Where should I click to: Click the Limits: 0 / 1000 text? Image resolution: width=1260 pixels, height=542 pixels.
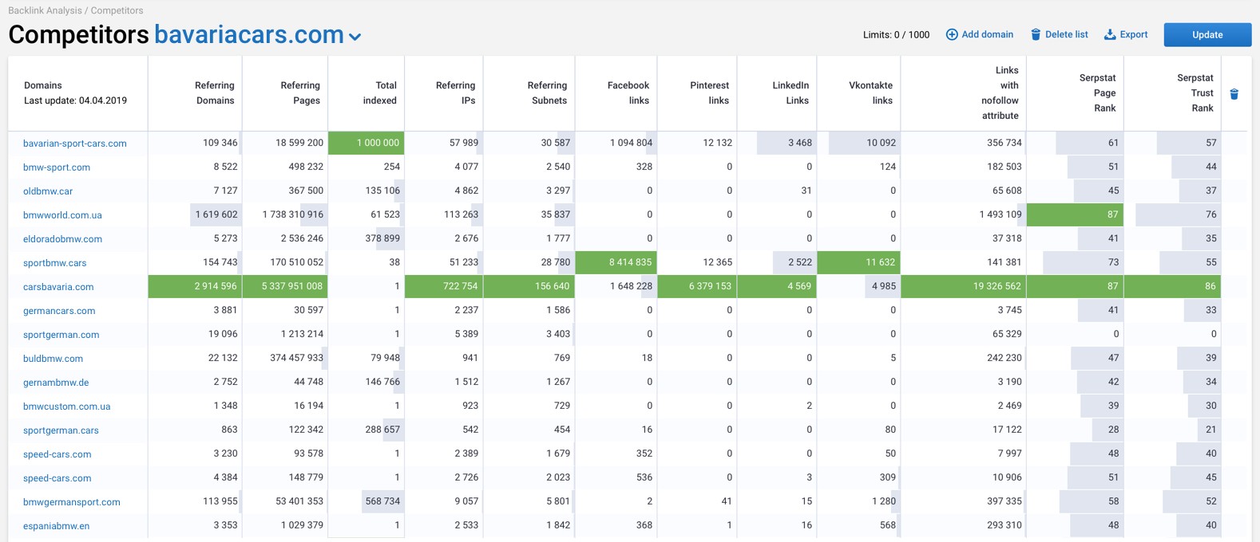896,34
